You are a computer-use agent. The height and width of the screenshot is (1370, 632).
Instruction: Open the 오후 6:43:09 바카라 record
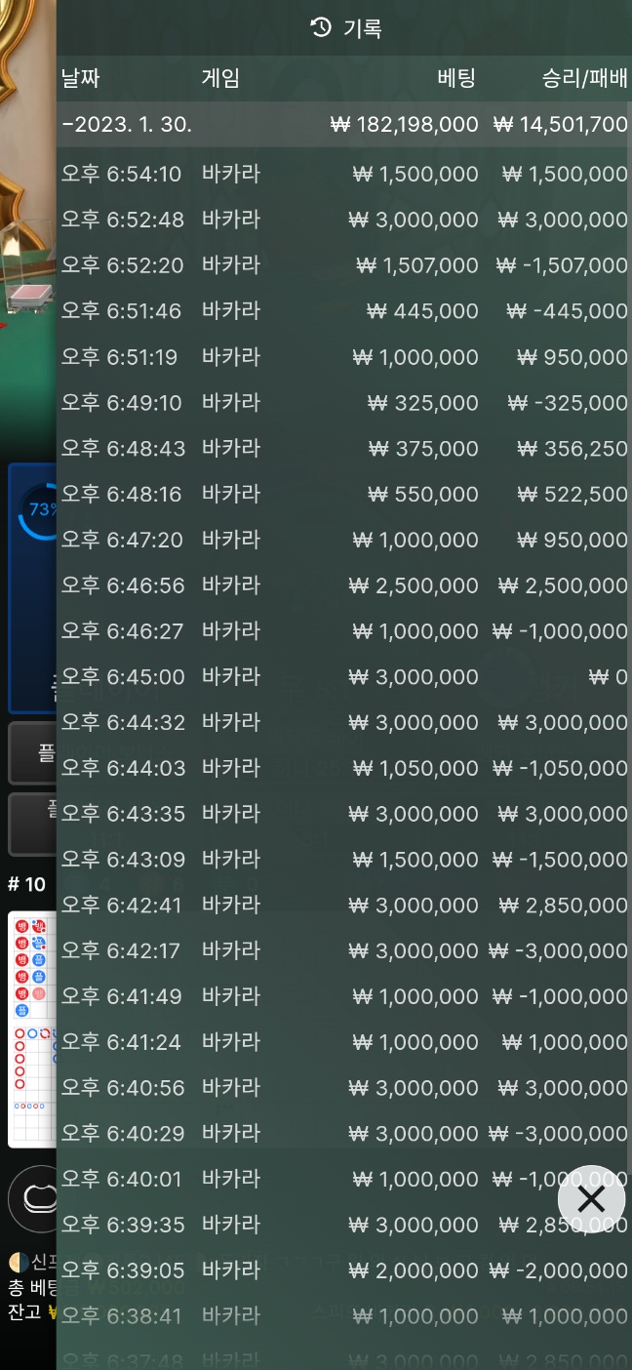(x=343, y=860)
